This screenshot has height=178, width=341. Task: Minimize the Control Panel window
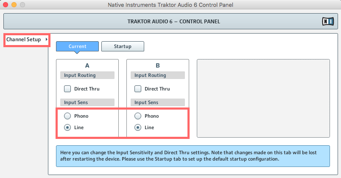click(14, 5)
